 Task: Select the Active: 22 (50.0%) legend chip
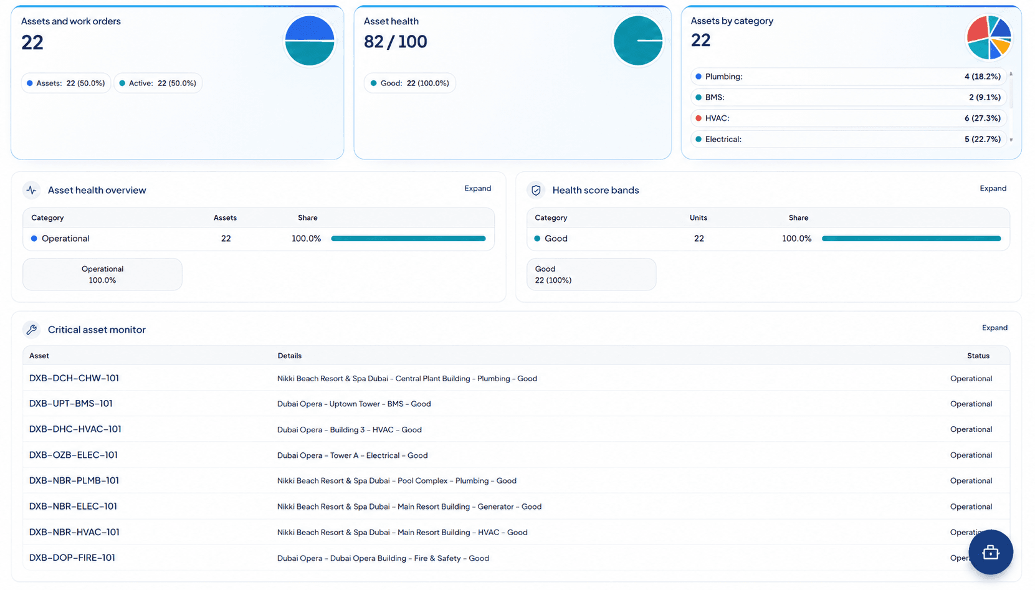click(x=158, y=83)
